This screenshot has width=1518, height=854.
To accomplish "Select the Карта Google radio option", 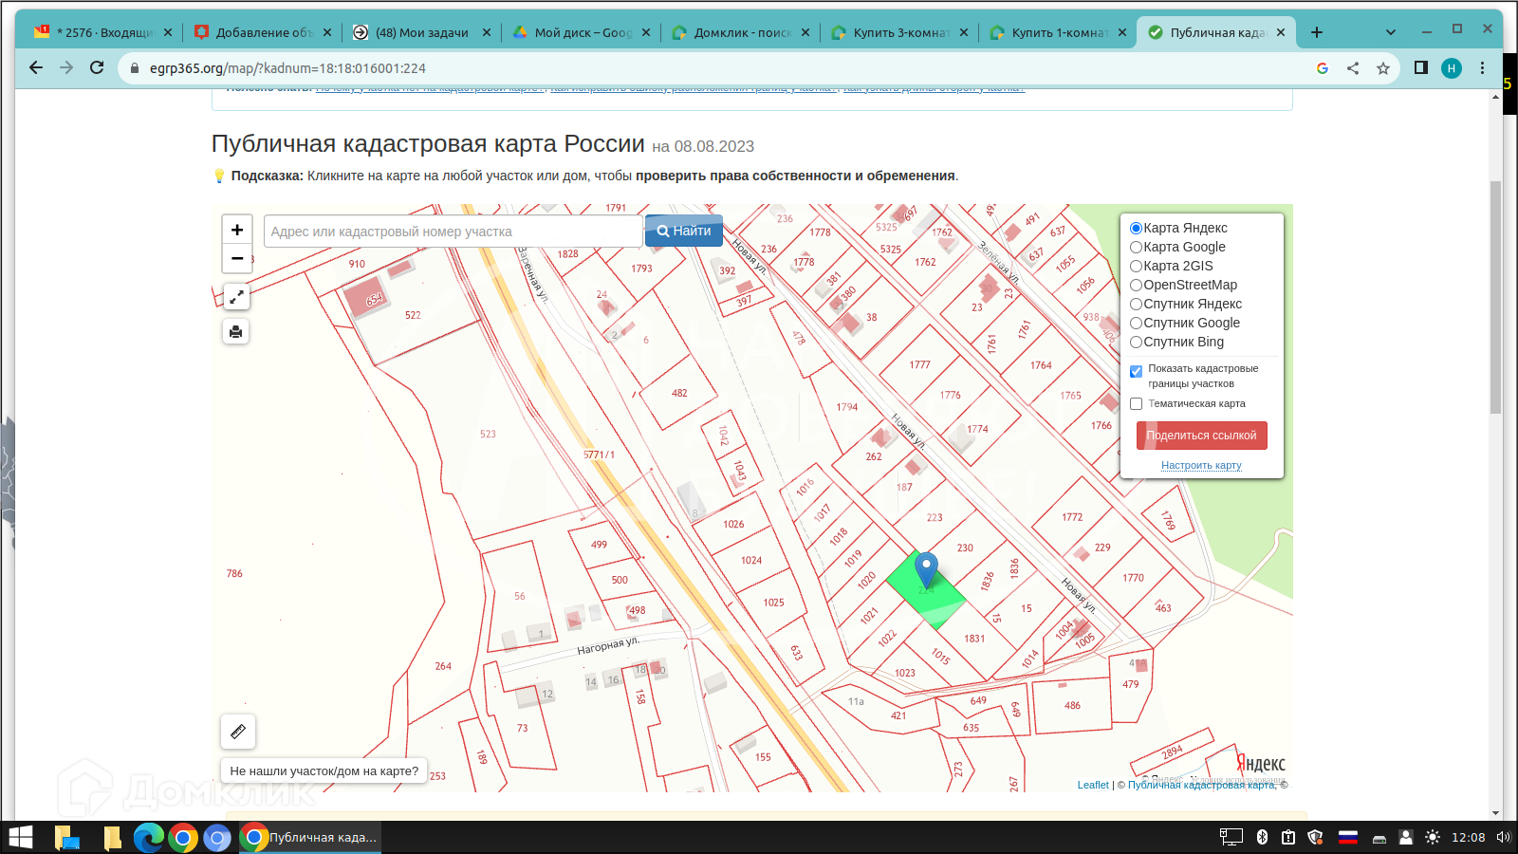I will (1136, 247).
